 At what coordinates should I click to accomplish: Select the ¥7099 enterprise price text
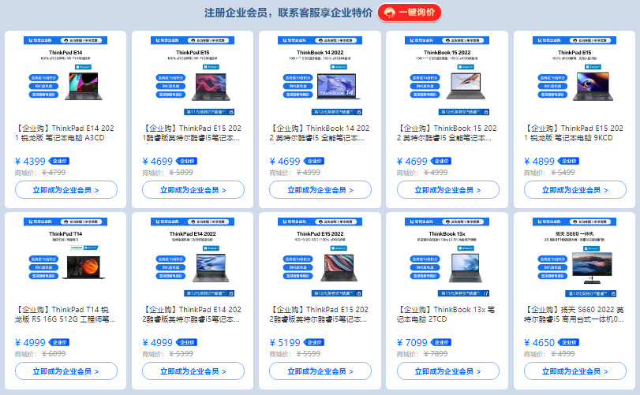(x=412, y=343)
